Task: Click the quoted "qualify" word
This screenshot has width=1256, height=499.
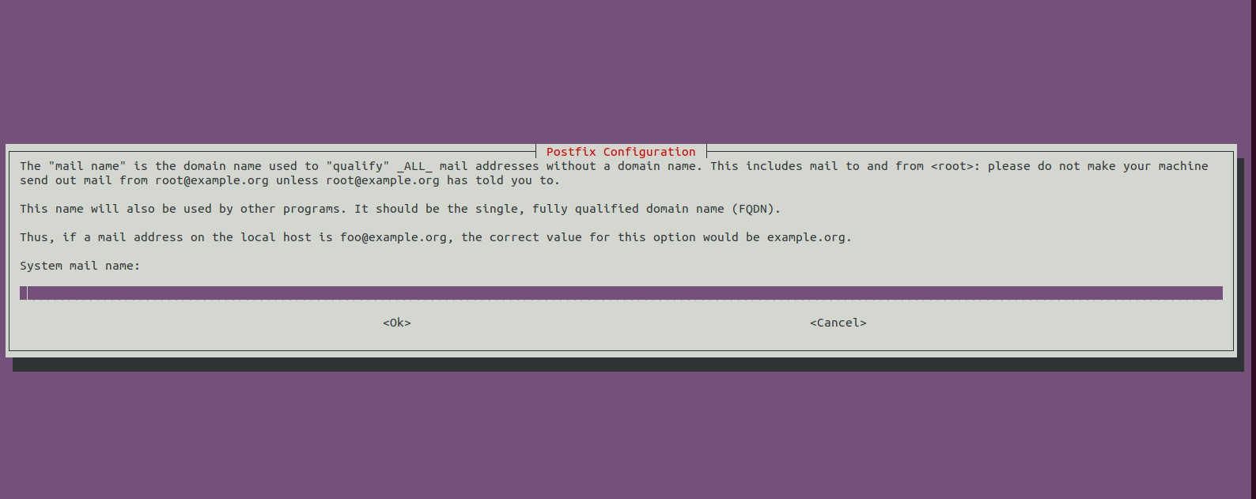Action: click(x=358, y=166)
